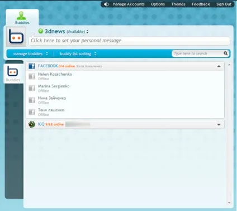The width and height of the screenshot is (237, 211).
Task: Open Themes settings
Action: coord(178,4)
